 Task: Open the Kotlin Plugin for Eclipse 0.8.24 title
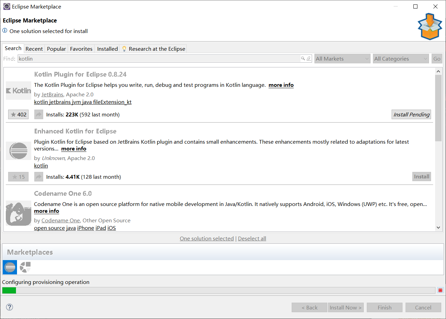[x=80, y=74]
